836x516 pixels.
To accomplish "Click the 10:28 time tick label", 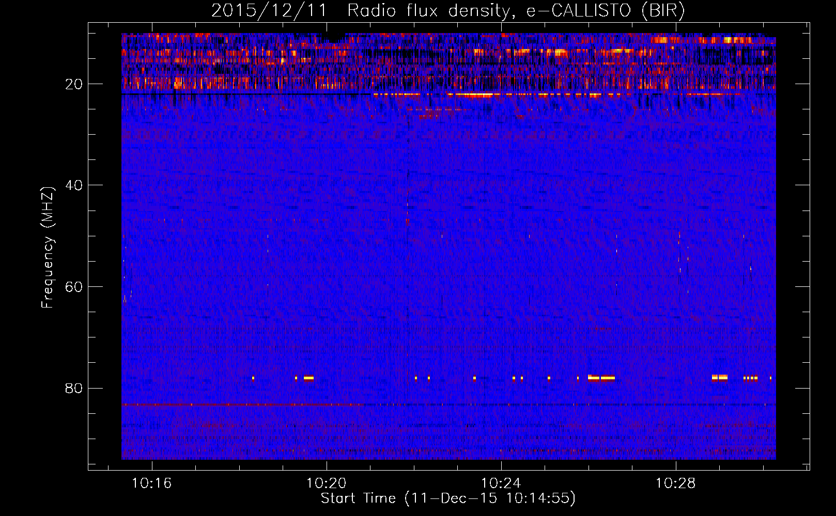I will [x=675, y=483].
